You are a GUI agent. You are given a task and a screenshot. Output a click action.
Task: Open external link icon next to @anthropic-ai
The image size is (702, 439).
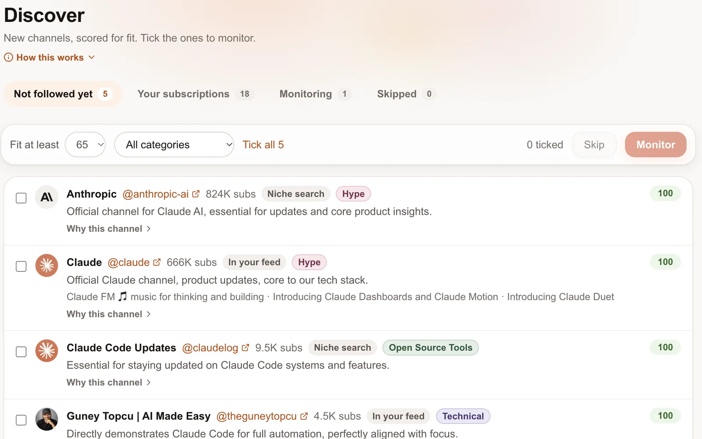click(196, 194)
